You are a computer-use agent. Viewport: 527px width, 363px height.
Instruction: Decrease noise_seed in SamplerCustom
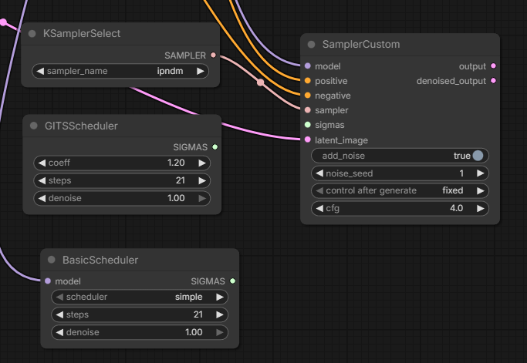(x=319, y=173)
